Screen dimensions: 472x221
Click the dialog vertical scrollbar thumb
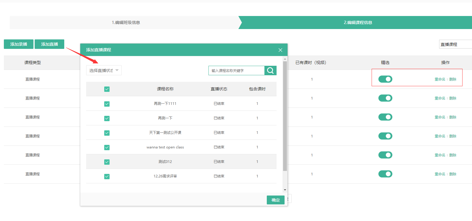[x=285, y=116]
